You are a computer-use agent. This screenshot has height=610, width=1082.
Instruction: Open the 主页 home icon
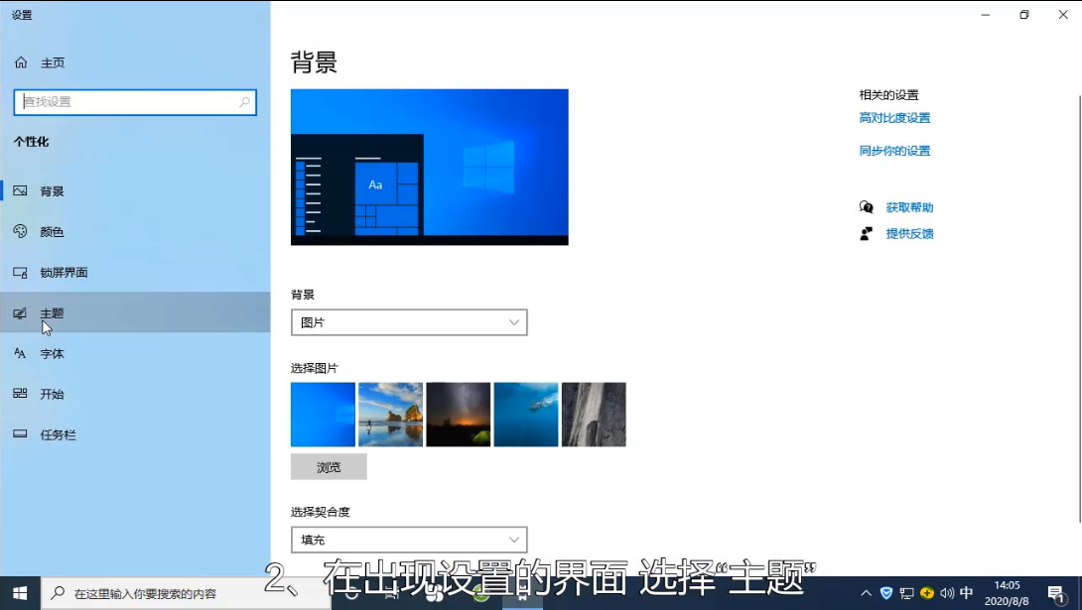coord(21,62)
